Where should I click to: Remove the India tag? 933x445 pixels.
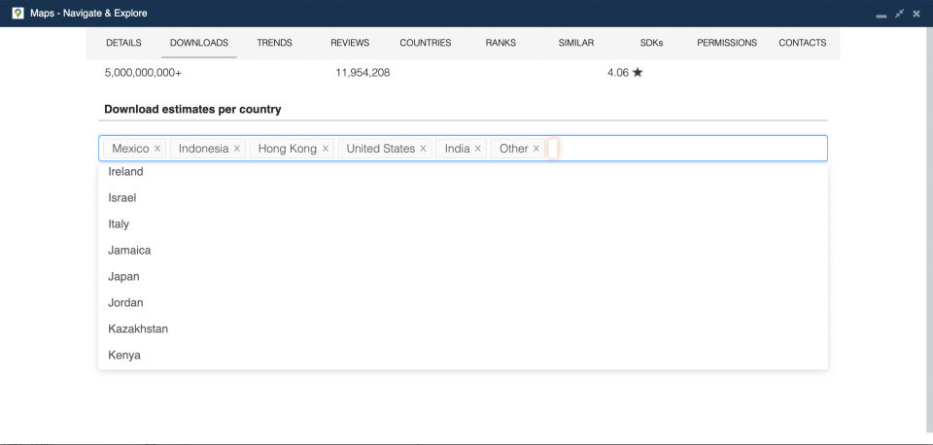point(478,149)
